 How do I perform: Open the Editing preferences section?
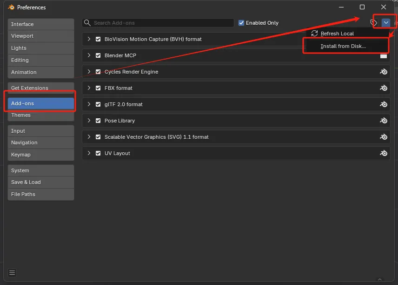pyautogui.click(x=41, y=60)
